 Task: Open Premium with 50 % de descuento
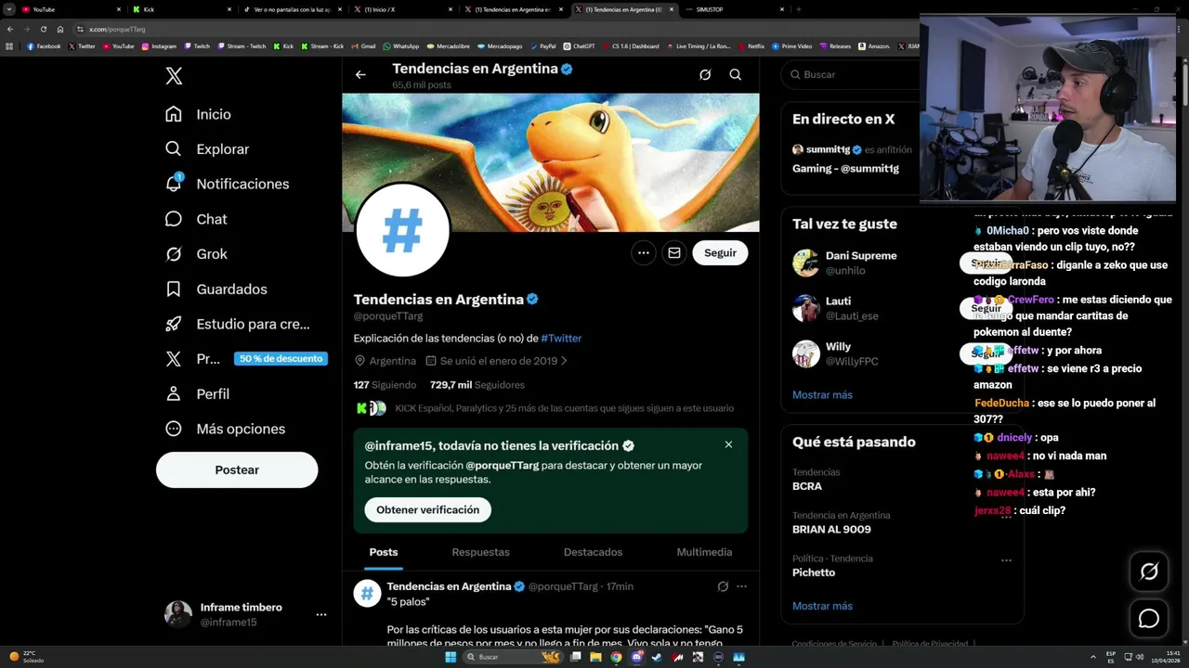pos(245,359)
